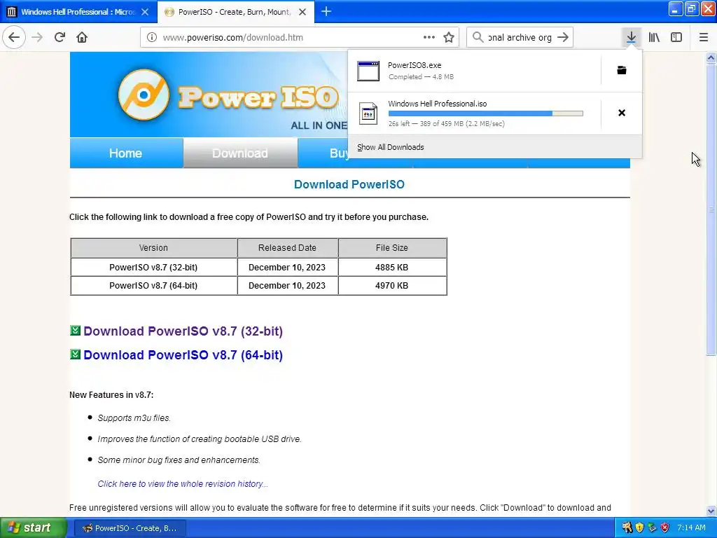
Task: Select PowerISO taskbar window button
Action: 130,528
